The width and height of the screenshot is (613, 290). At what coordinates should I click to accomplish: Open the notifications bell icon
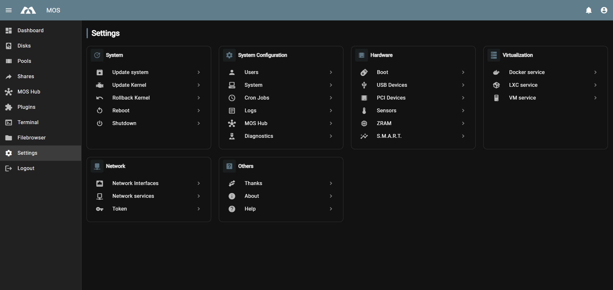(x=589, y=10)
